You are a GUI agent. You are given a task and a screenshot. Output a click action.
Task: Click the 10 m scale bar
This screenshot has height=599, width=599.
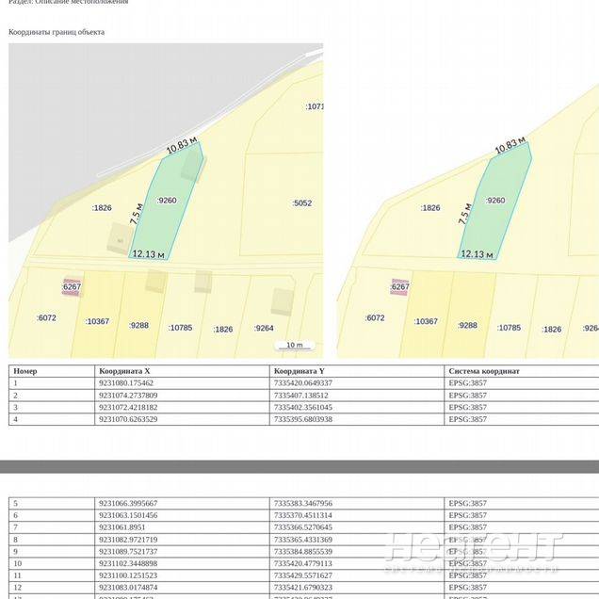click(x=294, y=346)
